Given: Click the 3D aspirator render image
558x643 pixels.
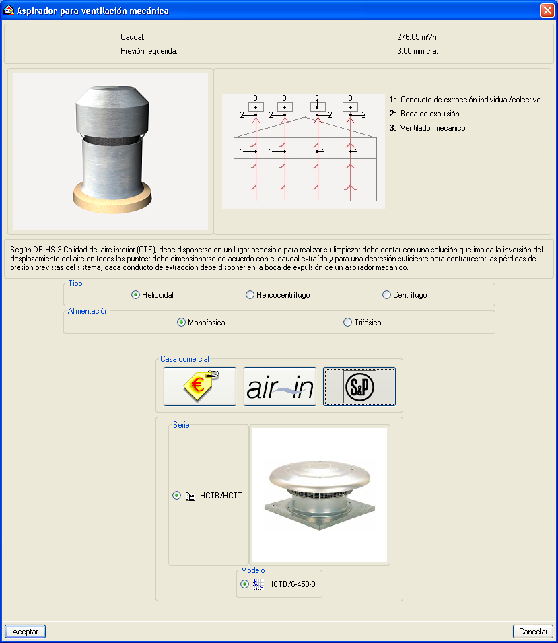Looking at the screenshot, I should coord(110,151).
